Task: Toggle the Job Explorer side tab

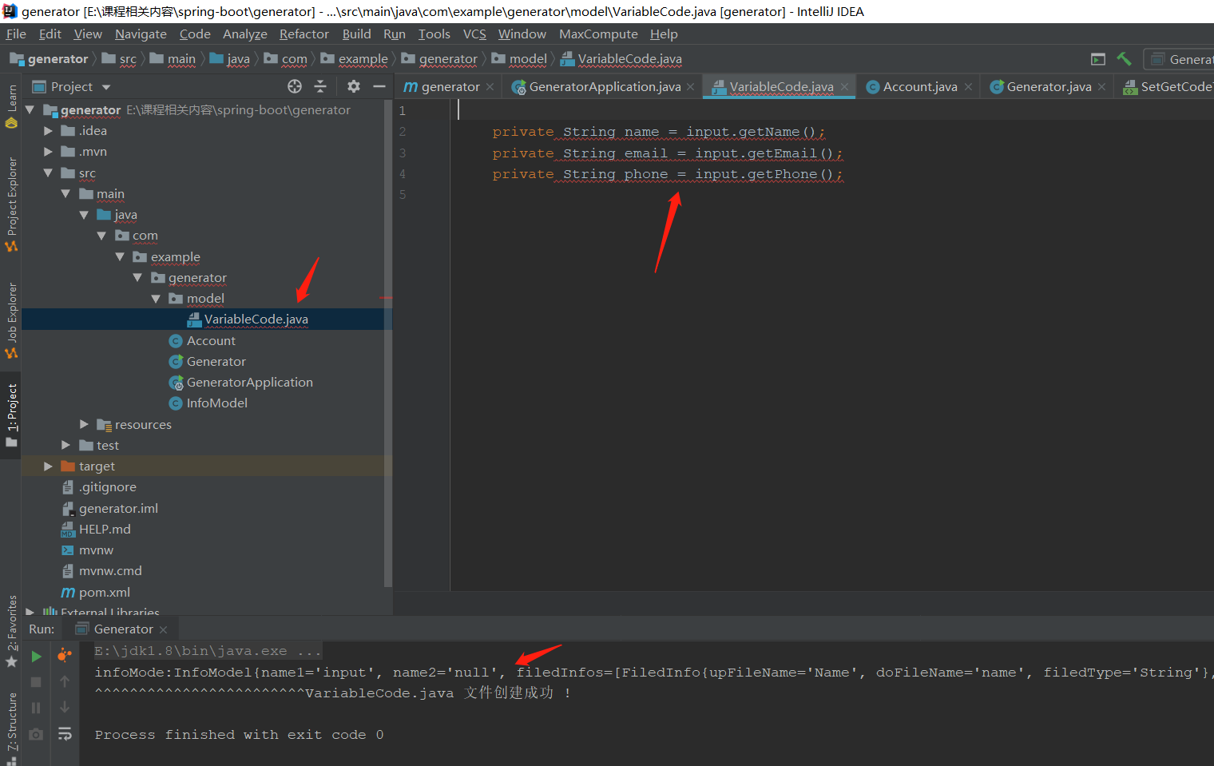Action: coord(11,320)
